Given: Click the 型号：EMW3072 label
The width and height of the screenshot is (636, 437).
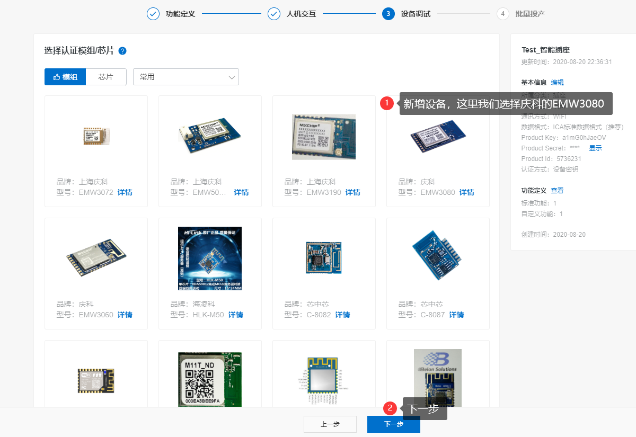Looking at the screenshot, I should (x=85, y=192).
